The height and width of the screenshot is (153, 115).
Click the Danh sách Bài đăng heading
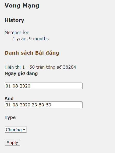click(32, 53)
